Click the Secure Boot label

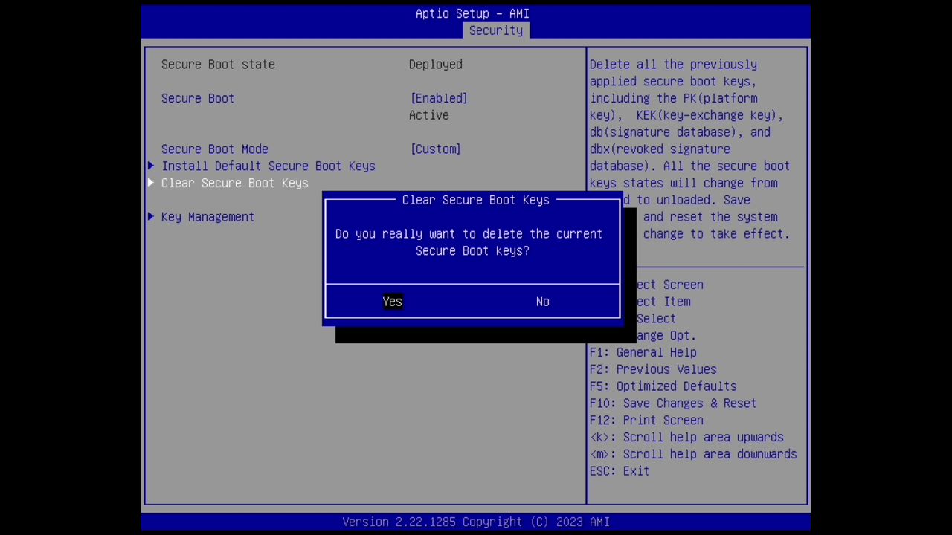click(197, 98)
